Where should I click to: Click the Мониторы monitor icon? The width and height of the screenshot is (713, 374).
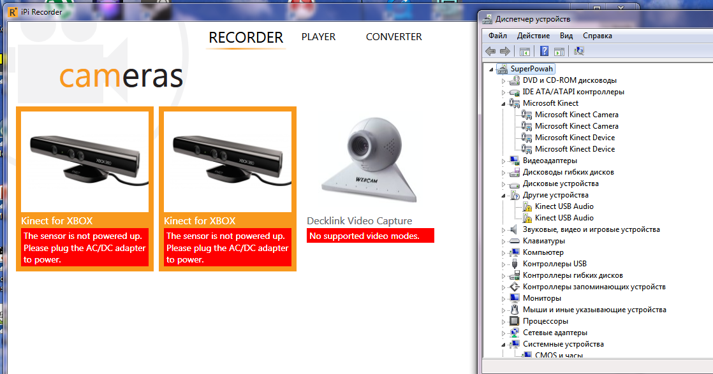514,298
